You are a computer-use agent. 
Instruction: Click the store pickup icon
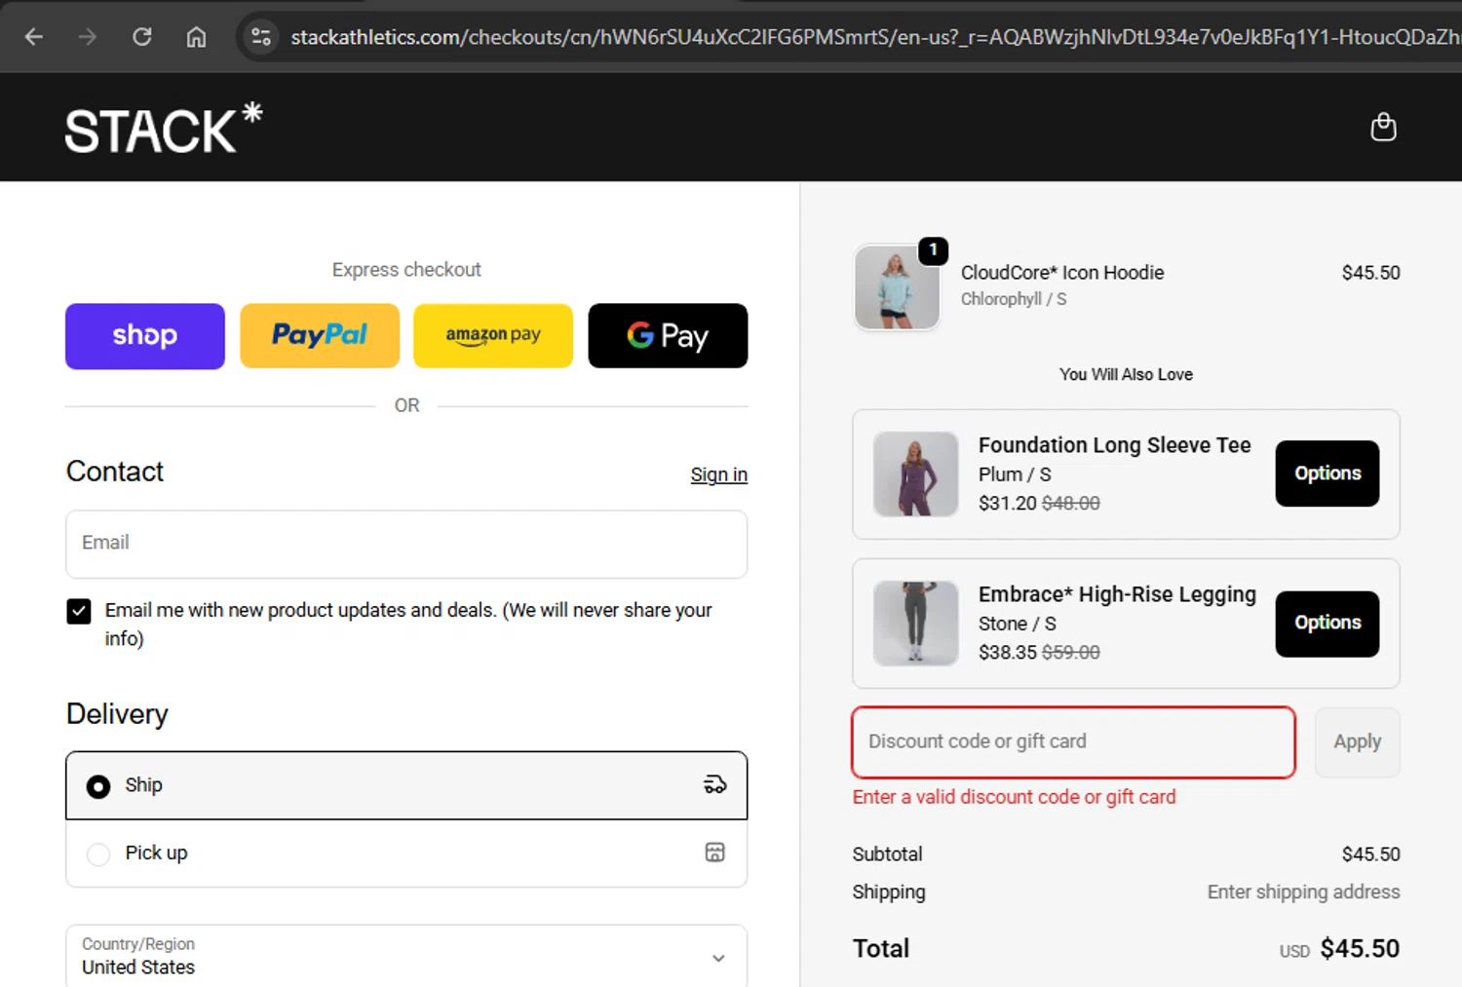click(x=714, y=853)
